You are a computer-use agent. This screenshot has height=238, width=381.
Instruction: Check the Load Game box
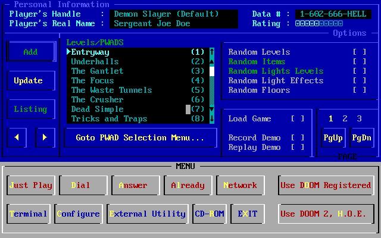298,118
